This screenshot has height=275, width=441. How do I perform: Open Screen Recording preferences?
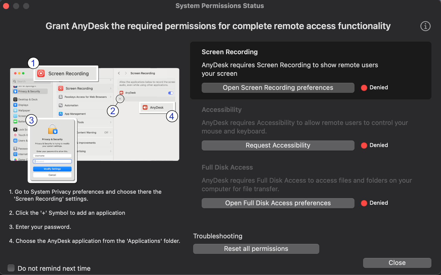click(x=278, y=88)
